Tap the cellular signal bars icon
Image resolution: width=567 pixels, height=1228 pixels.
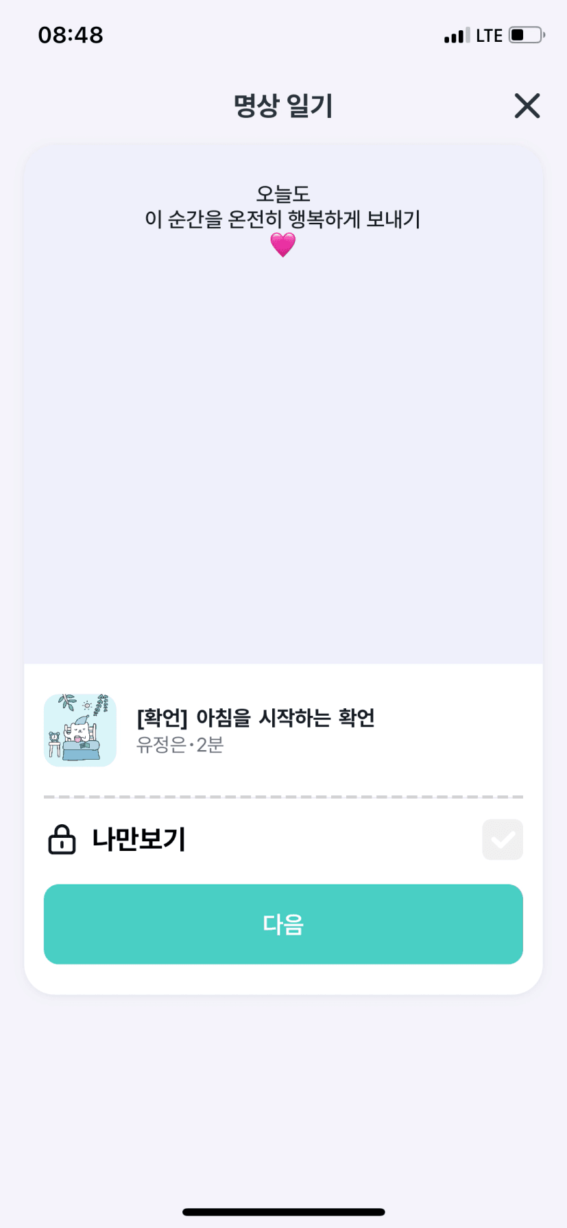457,36
